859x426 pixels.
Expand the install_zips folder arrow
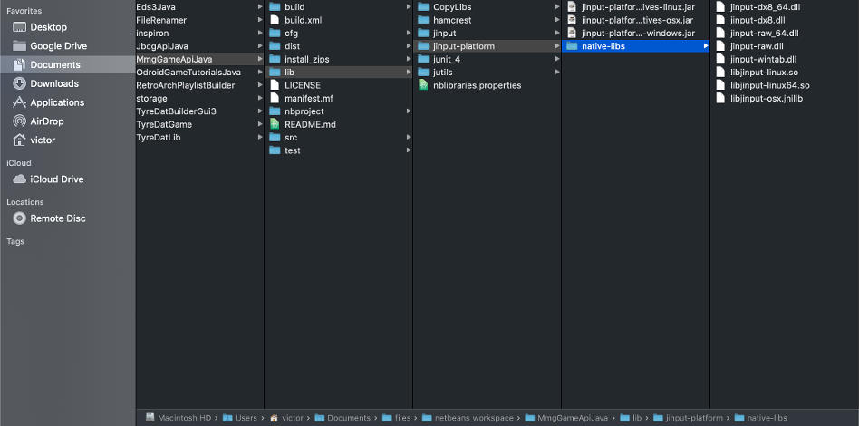point(408,59)
